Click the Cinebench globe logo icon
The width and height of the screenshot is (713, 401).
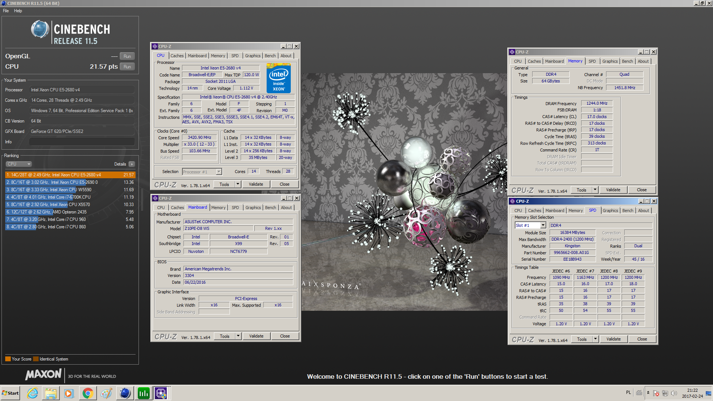[40, 29]
